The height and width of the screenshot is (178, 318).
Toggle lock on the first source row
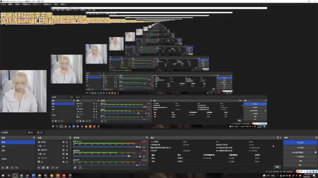(67, 142)
